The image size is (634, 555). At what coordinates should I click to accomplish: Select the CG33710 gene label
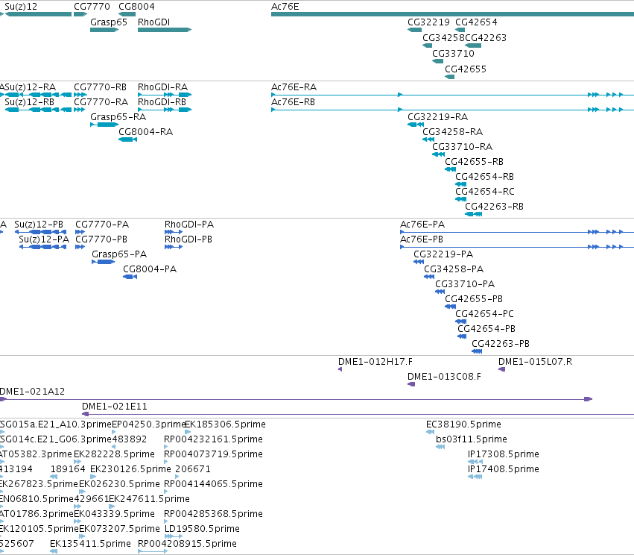point(453,54)
